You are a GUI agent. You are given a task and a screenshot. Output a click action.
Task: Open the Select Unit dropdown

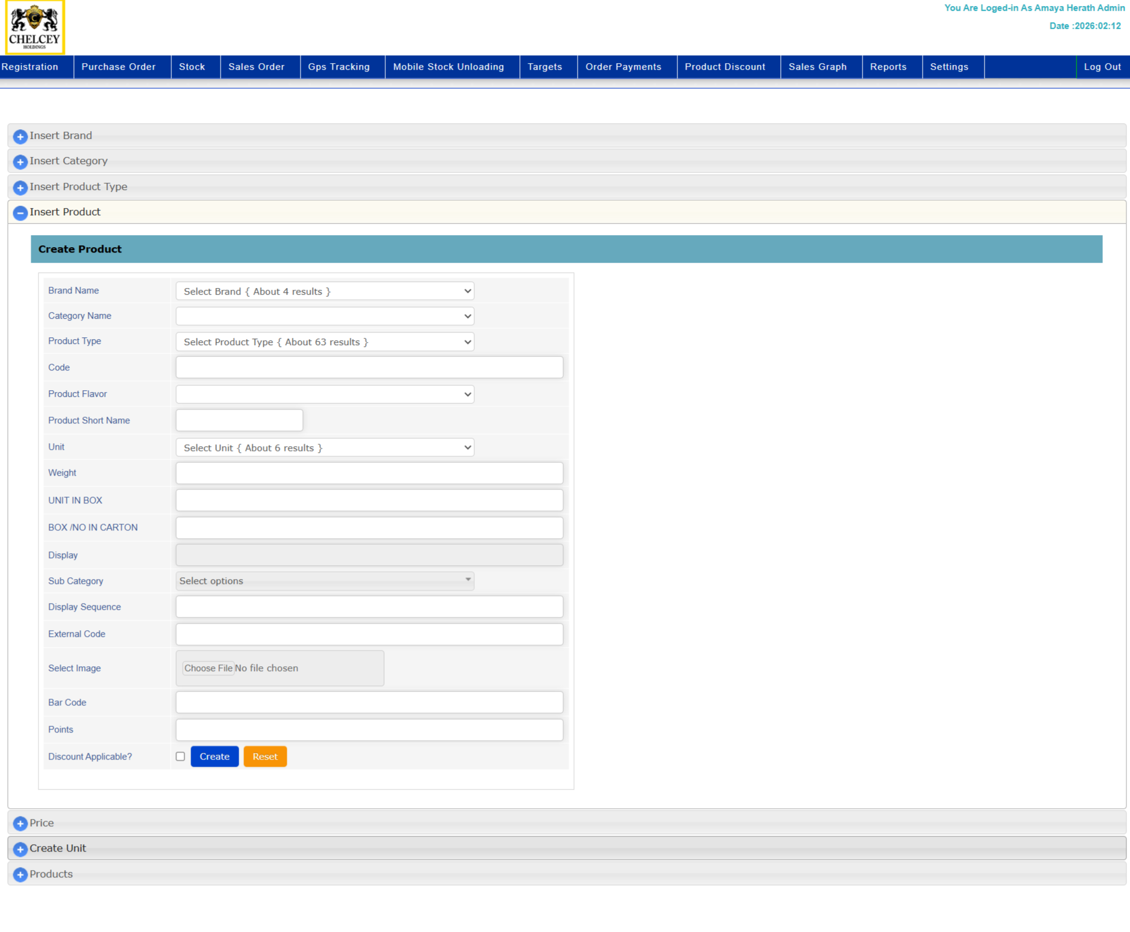(325, 447)
